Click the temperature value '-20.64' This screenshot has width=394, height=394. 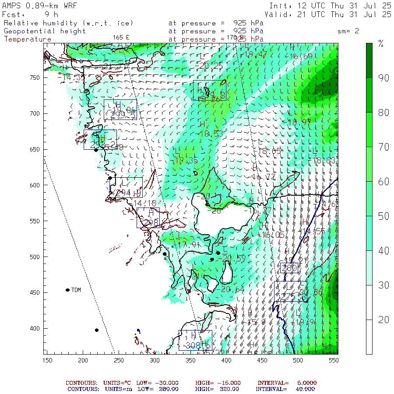(230, 289)
